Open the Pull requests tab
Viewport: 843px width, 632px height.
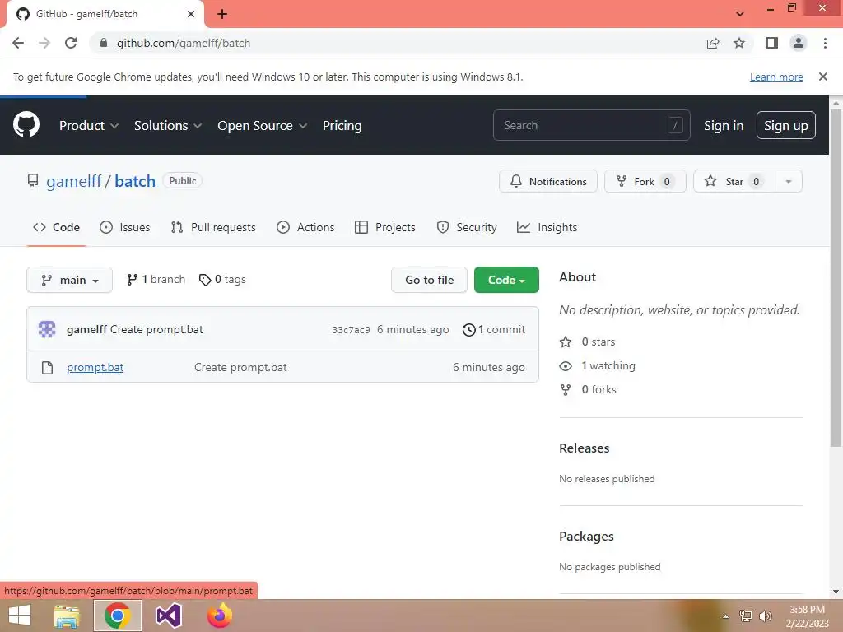213,227
